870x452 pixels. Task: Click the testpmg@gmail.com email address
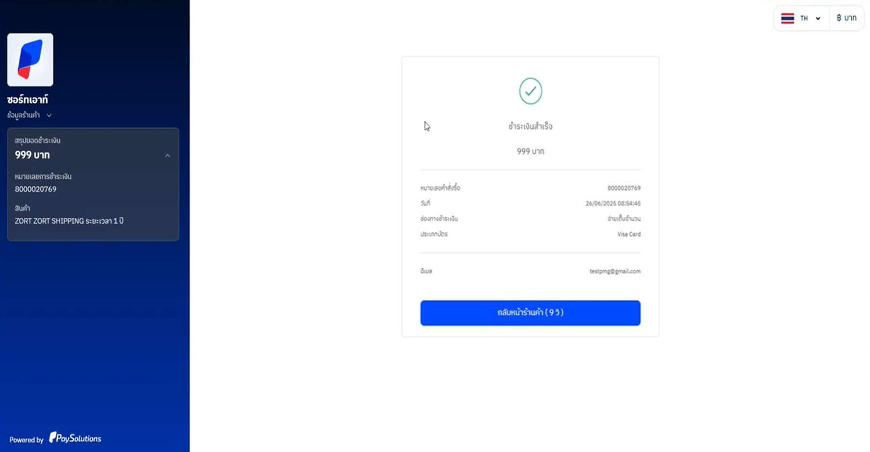coord(615,271)
